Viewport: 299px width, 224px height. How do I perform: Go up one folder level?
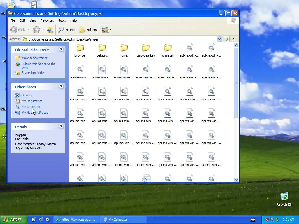(50, 30)
